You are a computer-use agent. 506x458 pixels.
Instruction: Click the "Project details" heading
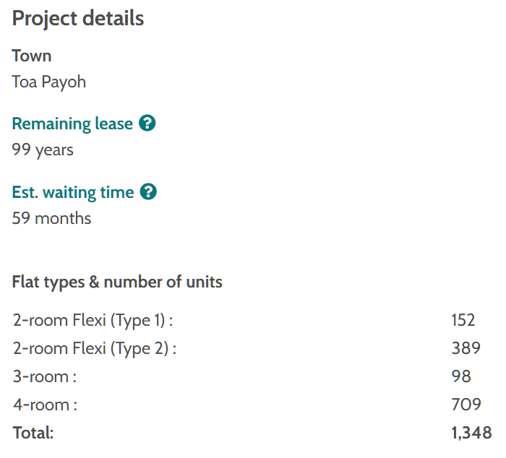[78, 19]
